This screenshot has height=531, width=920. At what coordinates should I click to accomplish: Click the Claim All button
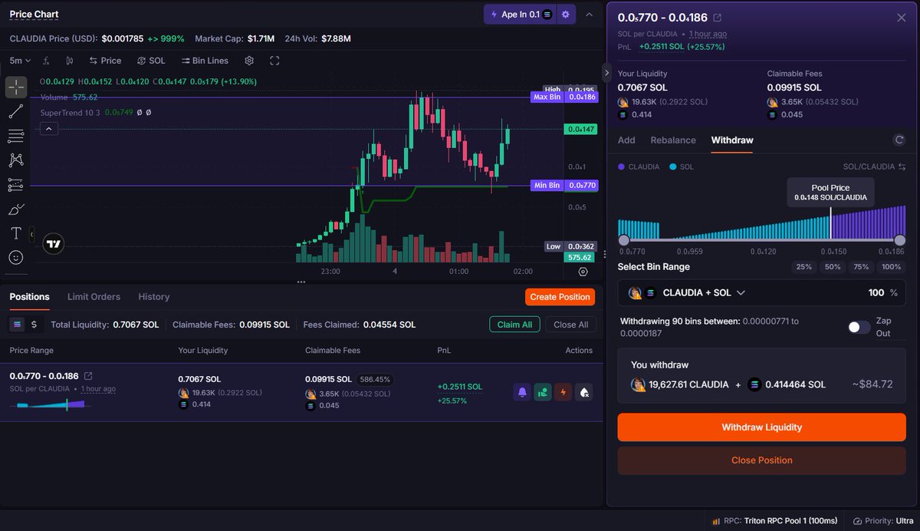pos(514,325)
